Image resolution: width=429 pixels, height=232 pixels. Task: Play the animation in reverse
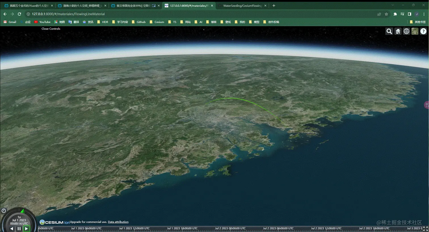tap(12, 229)
